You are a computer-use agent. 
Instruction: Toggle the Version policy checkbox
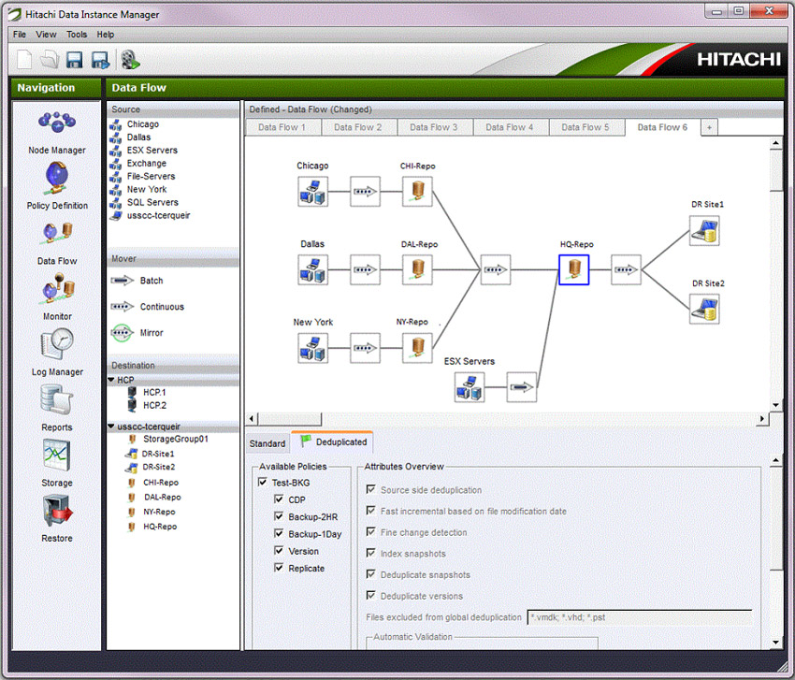click(279, 550)
